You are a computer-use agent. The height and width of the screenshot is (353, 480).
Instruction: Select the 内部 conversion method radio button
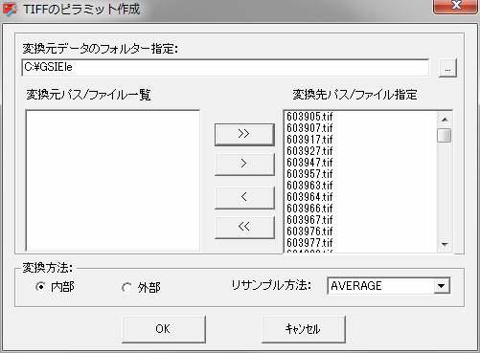point(40,287)
